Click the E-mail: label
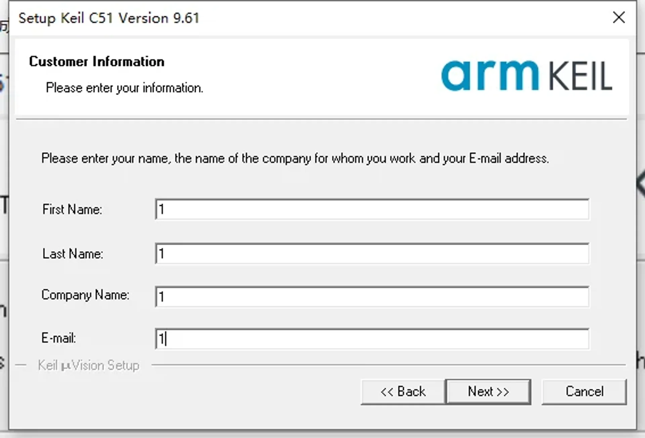This screenshot has width=645, height=438. pos(59,338)
